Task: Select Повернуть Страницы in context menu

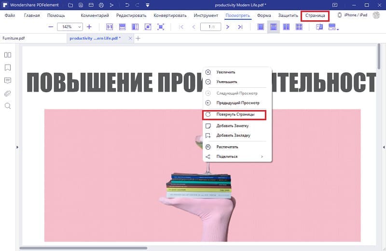Action: (234, 115)
